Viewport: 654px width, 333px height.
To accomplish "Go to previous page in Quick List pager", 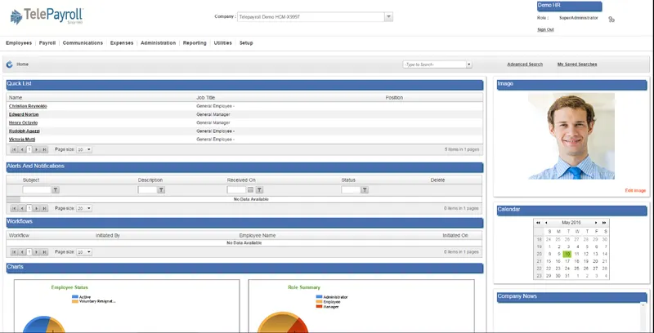I will [22, 149].
